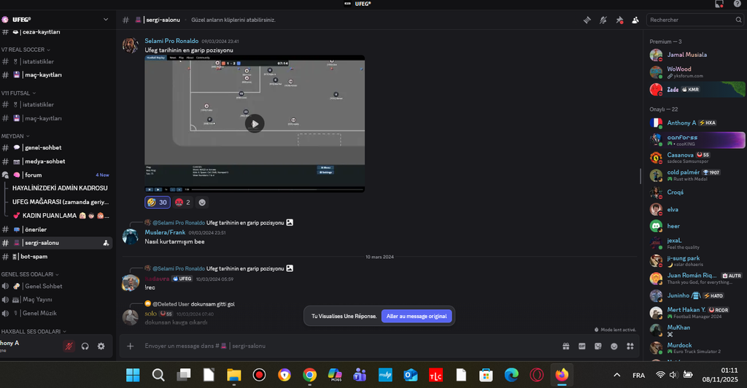Collapse the MEYDAN channel category

pos(16,136)
